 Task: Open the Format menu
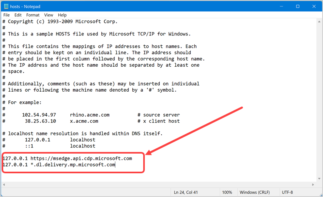point(33,15)
